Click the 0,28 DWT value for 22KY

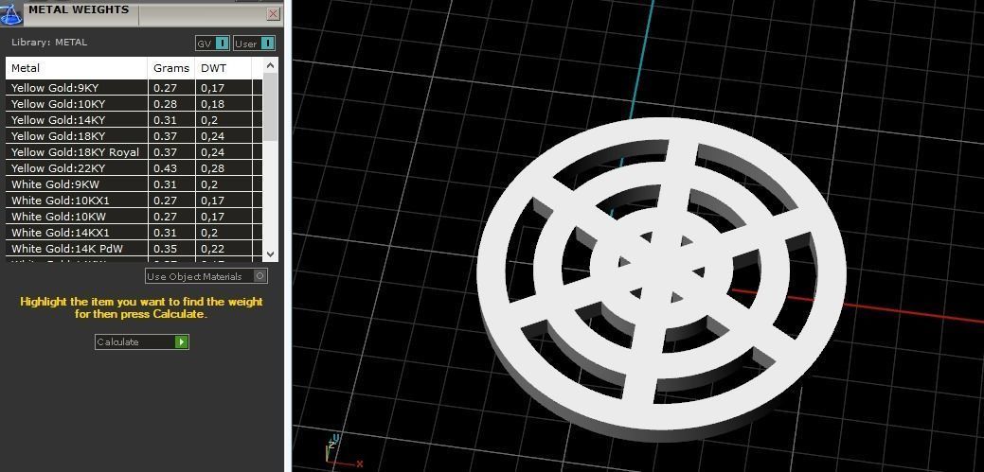213,168
